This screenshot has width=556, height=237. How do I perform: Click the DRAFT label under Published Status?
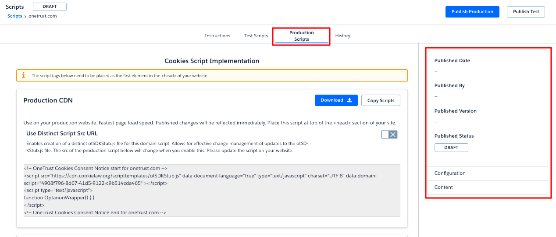[451, 148]
